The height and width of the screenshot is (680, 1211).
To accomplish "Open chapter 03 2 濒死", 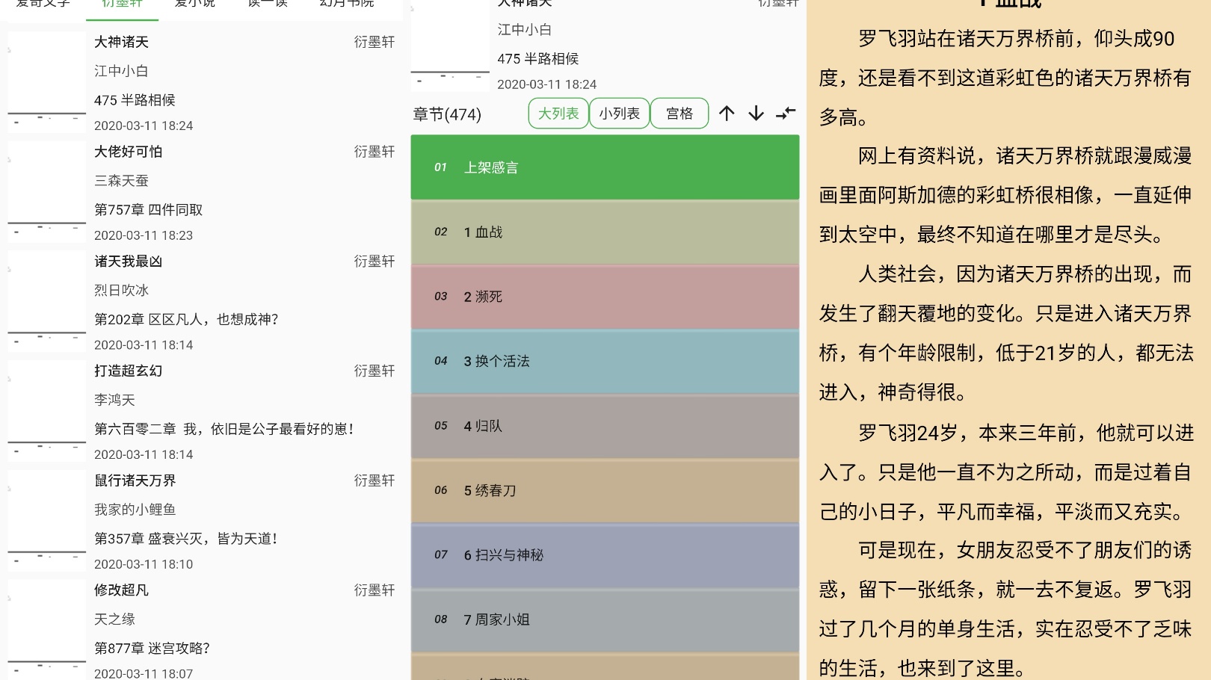I will [605, 297].
